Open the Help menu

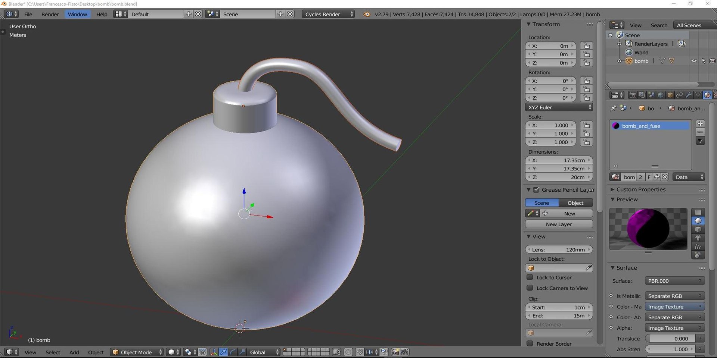[102, 14]
